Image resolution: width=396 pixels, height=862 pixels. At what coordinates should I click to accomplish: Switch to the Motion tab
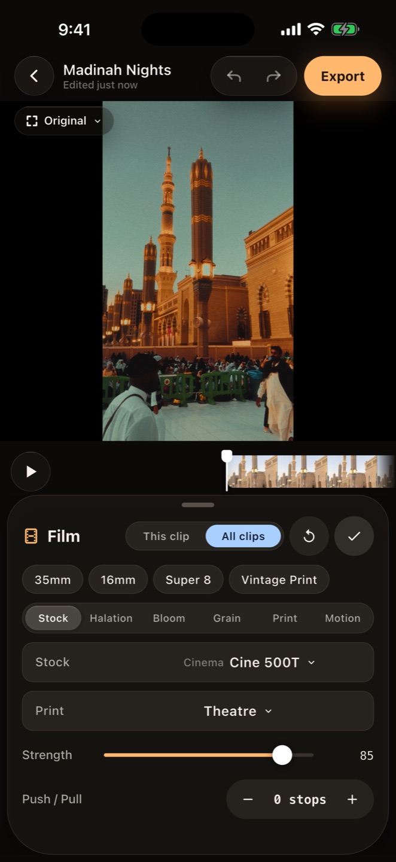(x=343, y=618)
